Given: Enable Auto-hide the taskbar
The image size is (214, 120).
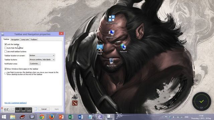Looking at the screenshot, I should [5, 48].
